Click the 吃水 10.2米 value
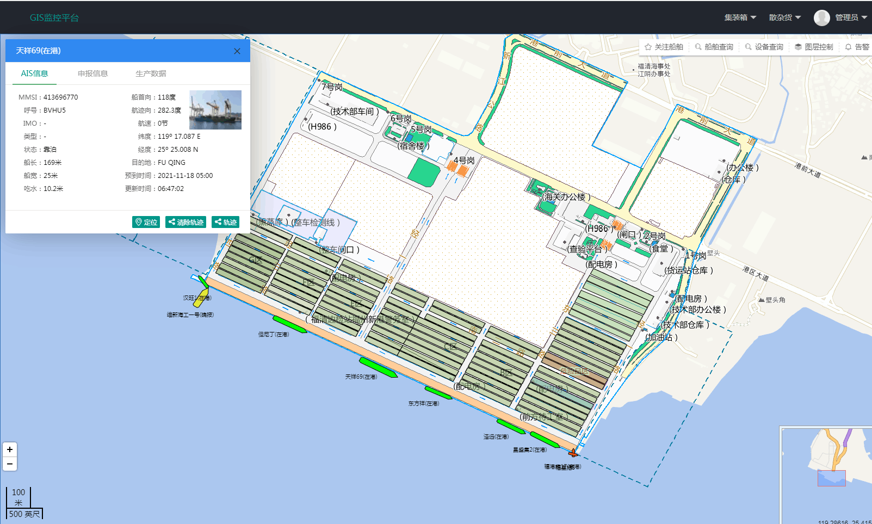Screen dimensions: 872x524 [x=53, y=189]
